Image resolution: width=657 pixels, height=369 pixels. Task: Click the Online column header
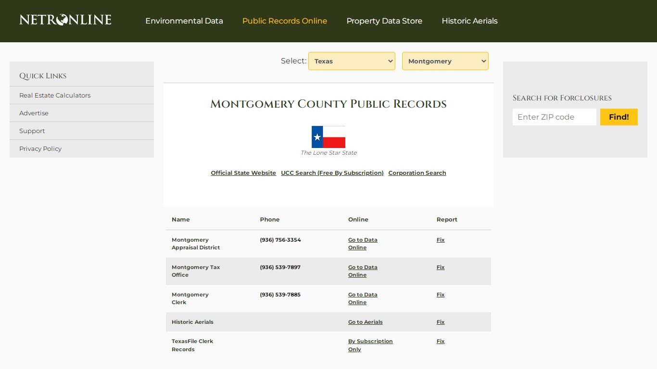tap(358, 220)
